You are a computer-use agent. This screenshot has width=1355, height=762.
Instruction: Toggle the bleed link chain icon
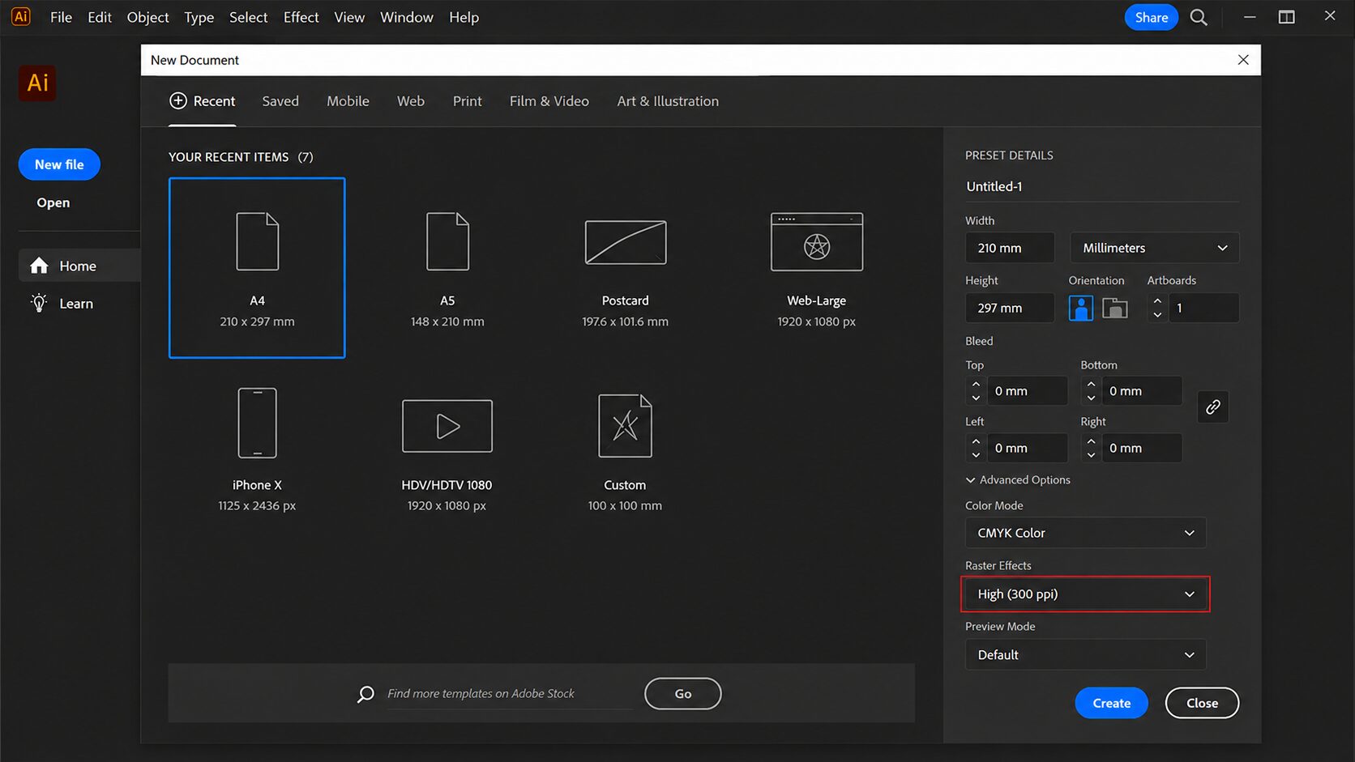tap(1212, 407)
